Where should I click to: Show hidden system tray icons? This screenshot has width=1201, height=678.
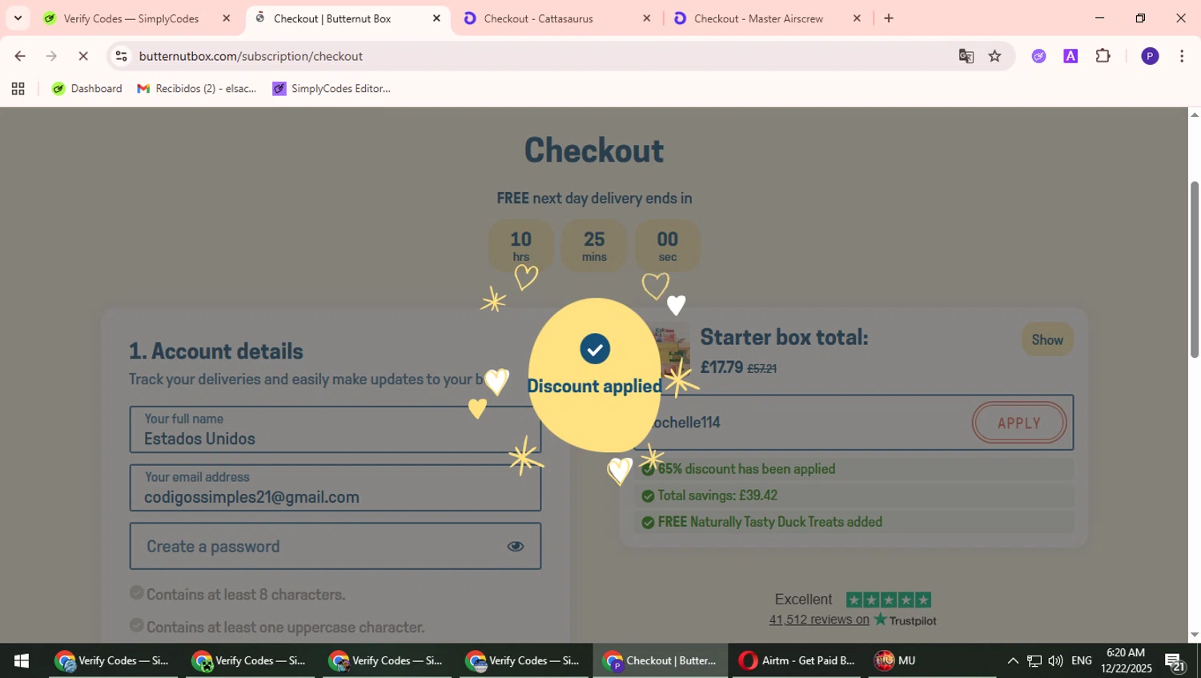tap(1013, 661)
